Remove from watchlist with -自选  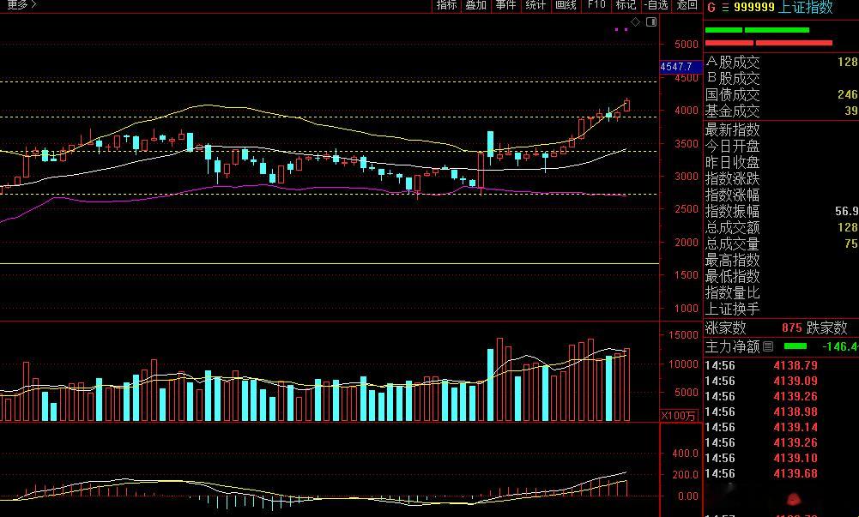(x=656, y=5)
